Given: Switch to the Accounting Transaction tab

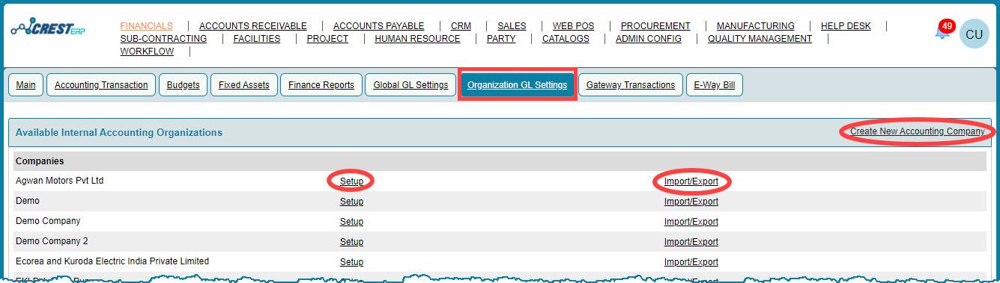Looking at the screenshot, I should click(x=101, y=85).
